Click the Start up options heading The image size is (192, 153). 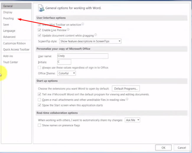click(x=47, y=81)
